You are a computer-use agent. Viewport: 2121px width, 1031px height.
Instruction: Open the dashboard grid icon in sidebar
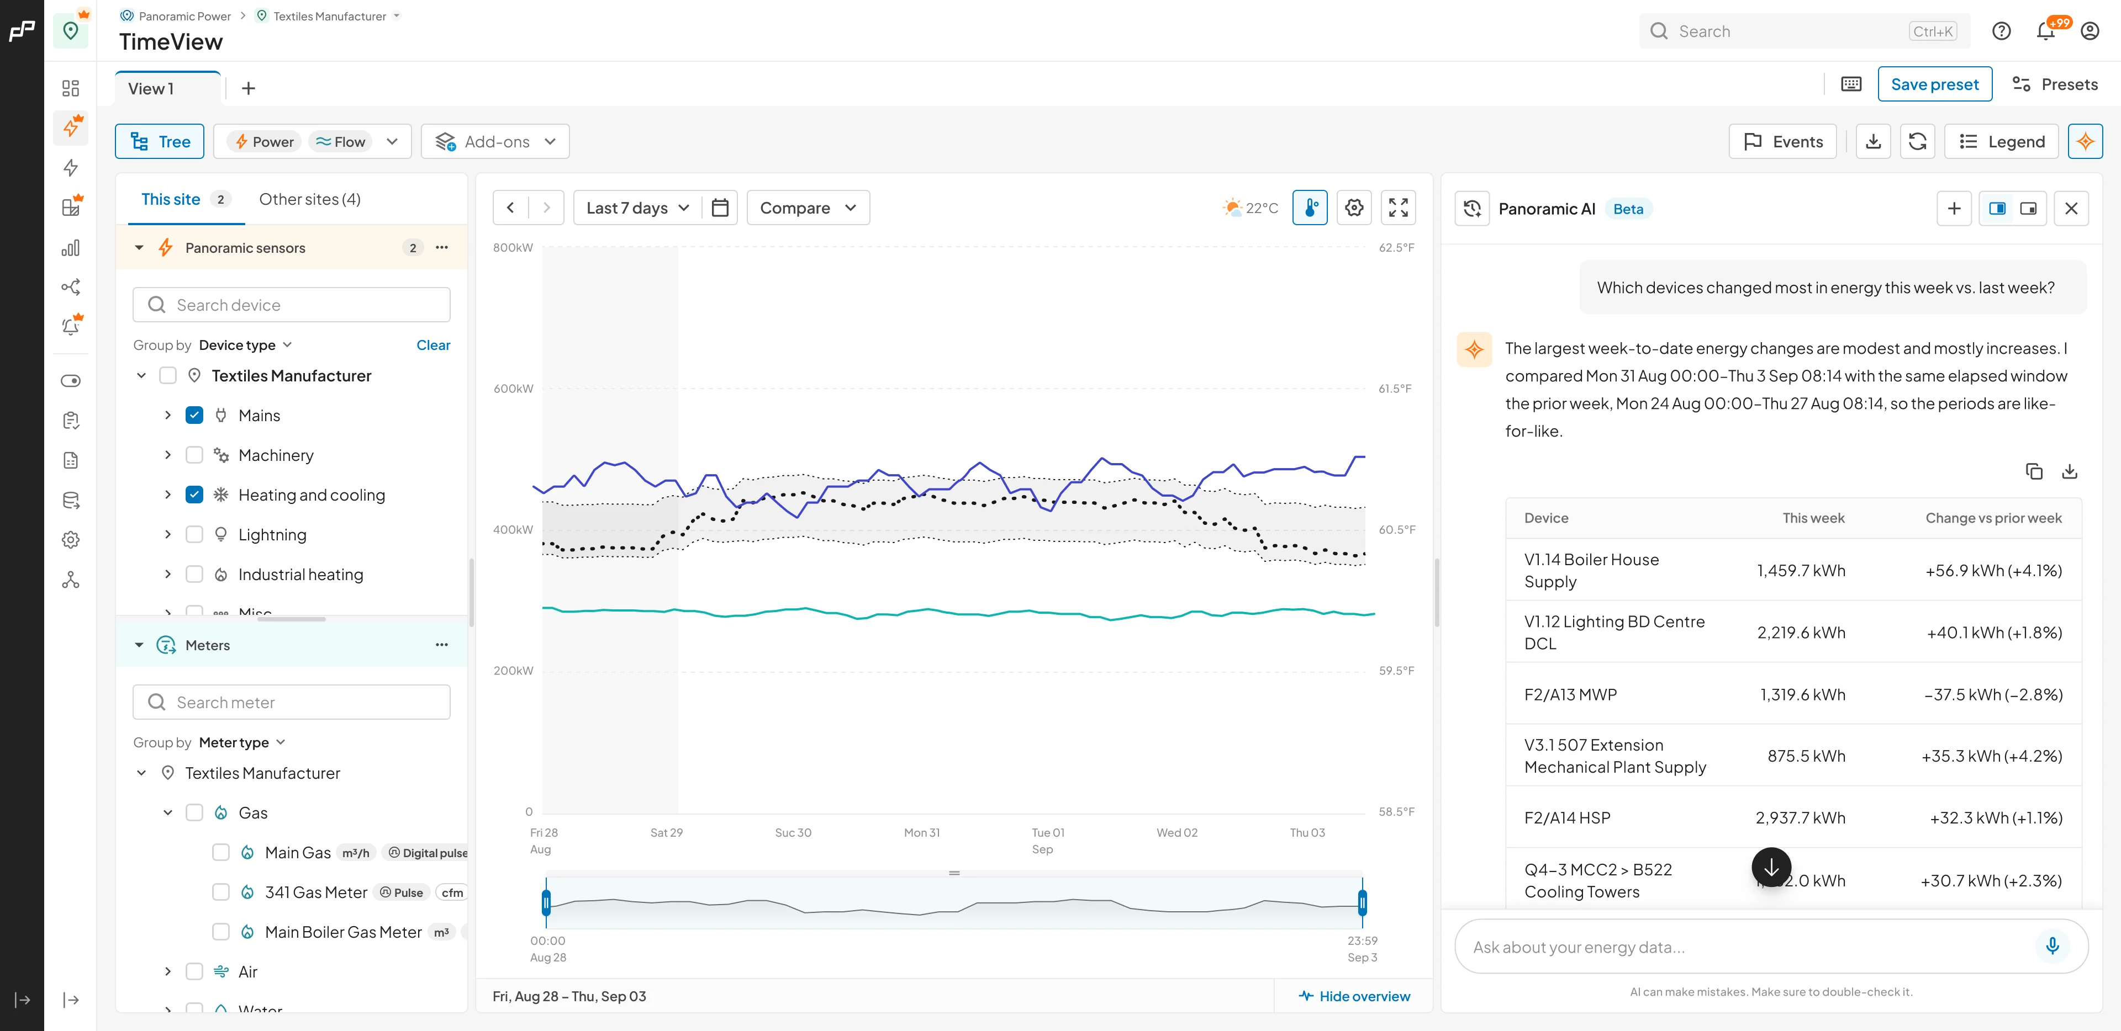71,88
